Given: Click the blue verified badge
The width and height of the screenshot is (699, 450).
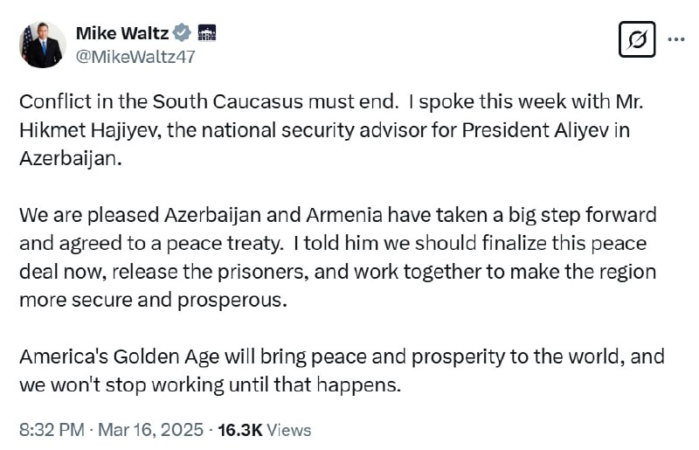Looking at the screenshot, I should (182, 33).
